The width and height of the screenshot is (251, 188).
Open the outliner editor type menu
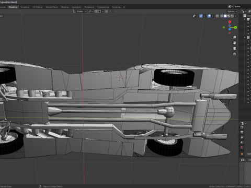244,11
